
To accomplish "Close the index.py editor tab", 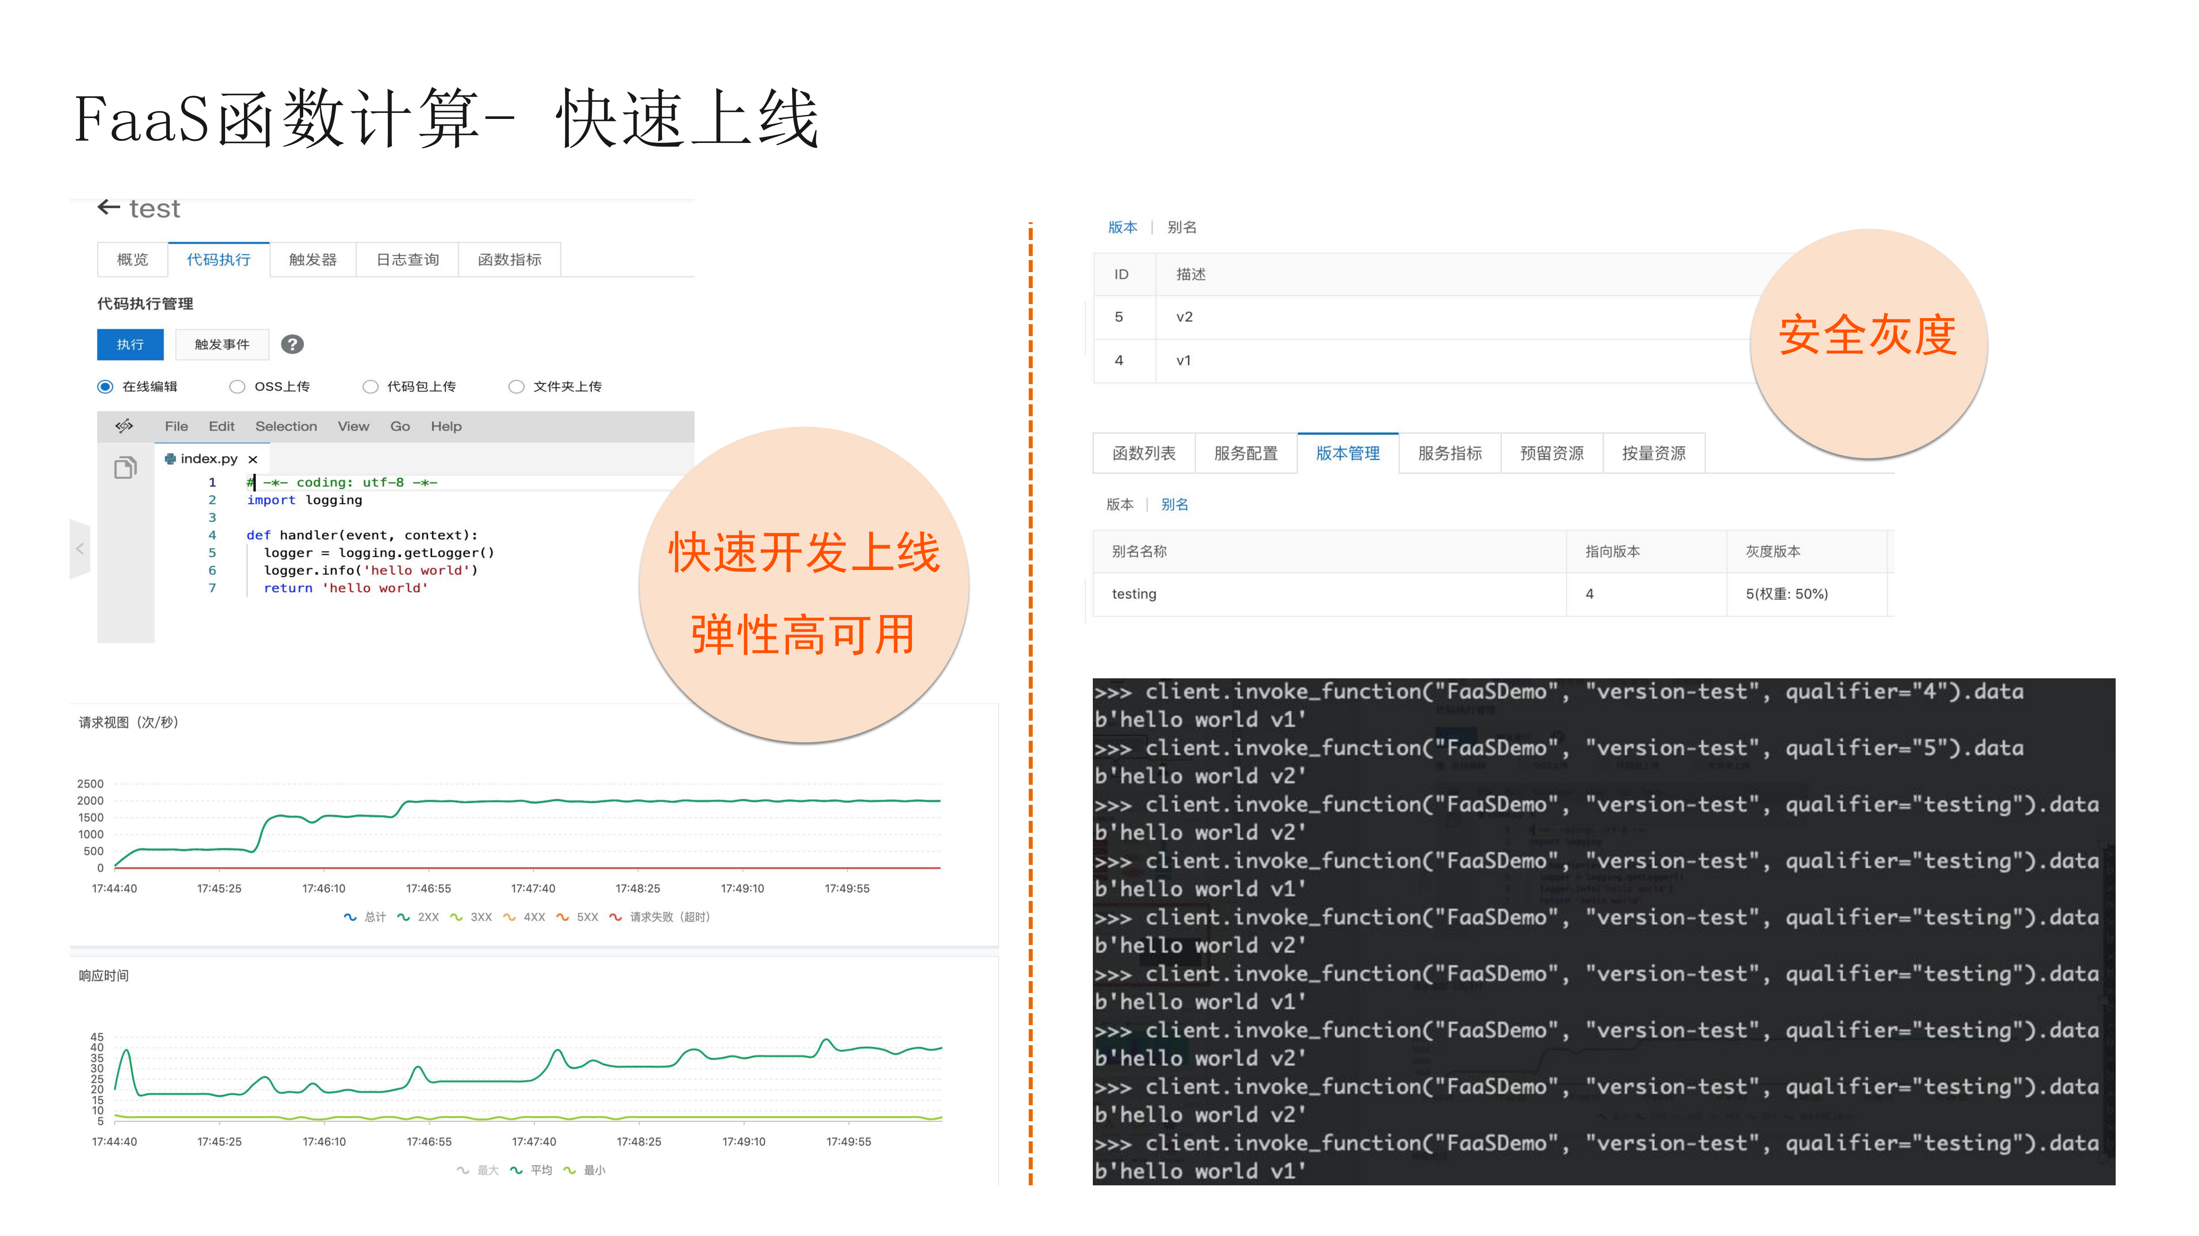I will (x=253, y=459).
